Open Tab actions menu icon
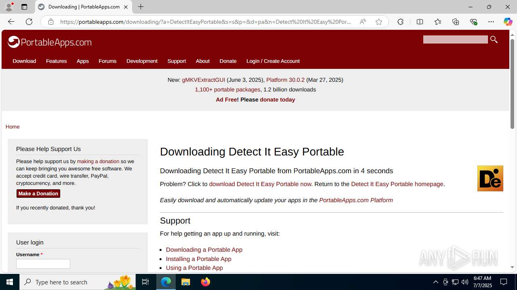Screen dimensions: 517x290 pyautogui.click(x=24, y=7)
